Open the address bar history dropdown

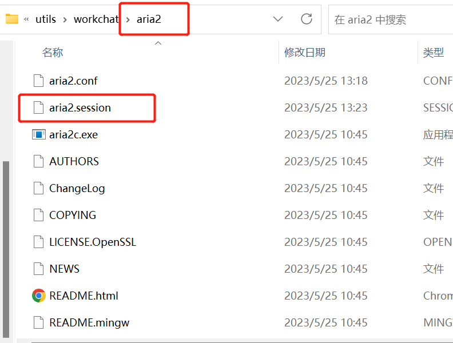click(x=278, y=19)
